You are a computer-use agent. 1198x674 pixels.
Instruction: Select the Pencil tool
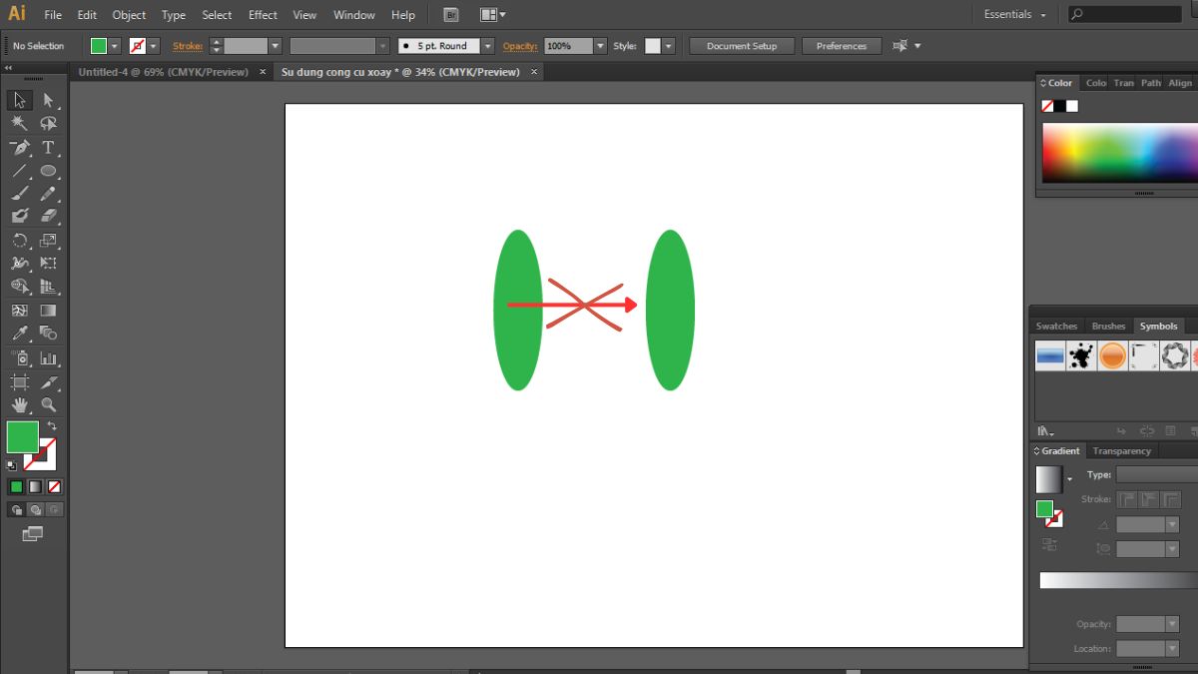pos(48,193)
